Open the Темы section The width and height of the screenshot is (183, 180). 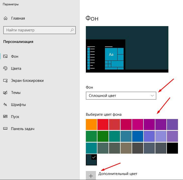pyautogui.click(x=16, y=93)
